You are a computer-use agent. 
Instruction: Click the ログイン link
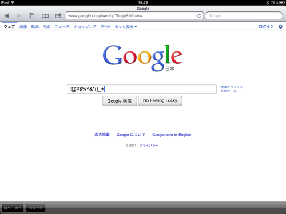click(266, 26)
